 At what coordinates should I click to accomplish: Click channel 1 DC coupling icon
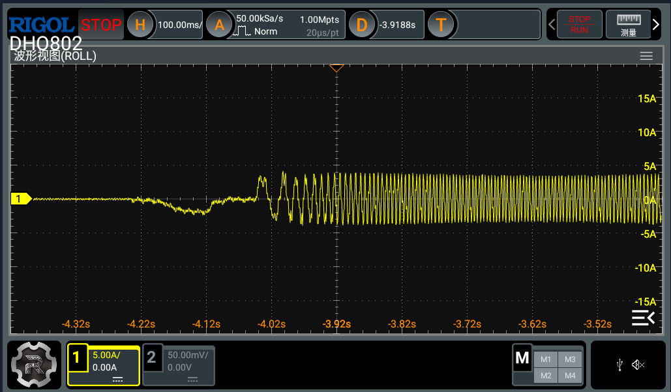pos(117,380)
